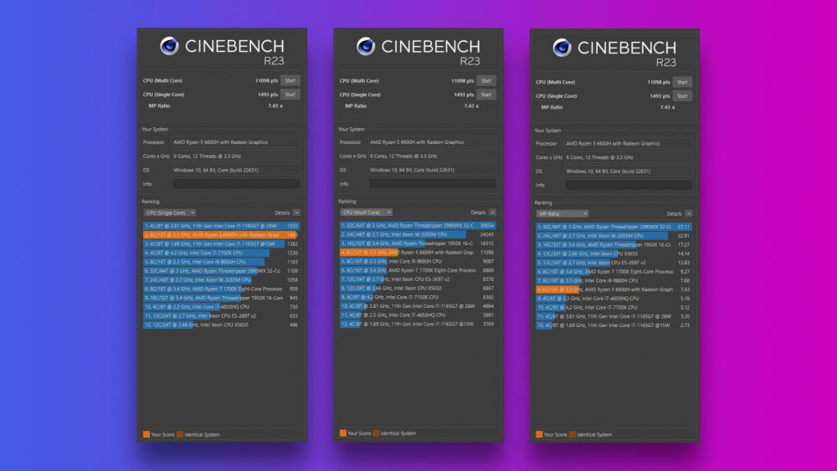Click Info field in Single Core ranking window
837x471 pixels.
click(236, 184)
